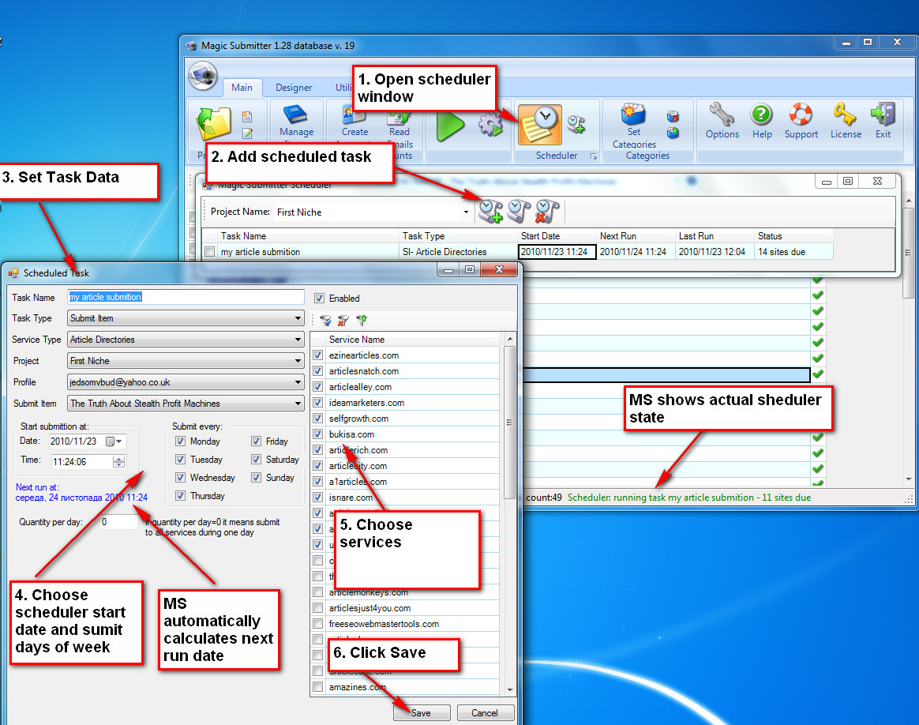Open the Date picker calendar dropdown
Screen dimensions: 919x725
tap(114, 441)
